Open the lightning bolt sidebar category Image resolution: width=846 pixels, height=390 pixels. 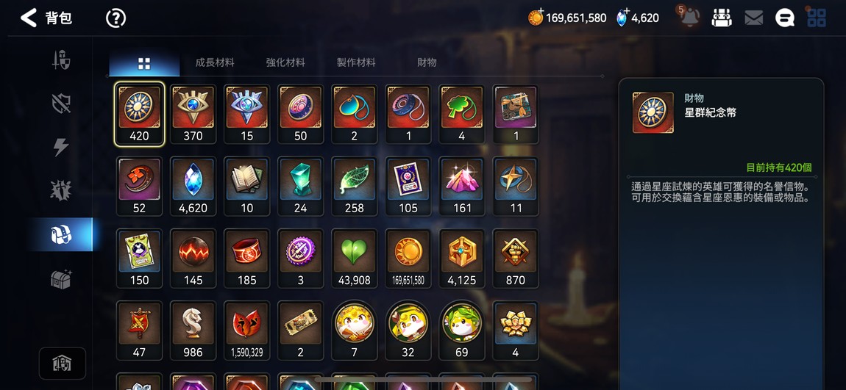(x=61, y=147)
